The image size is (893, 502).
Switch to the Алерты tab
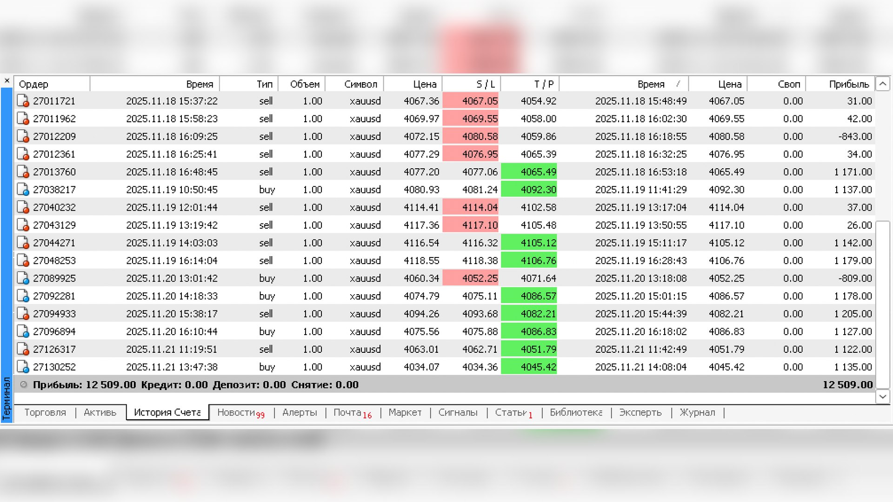(x=300, y=412)
